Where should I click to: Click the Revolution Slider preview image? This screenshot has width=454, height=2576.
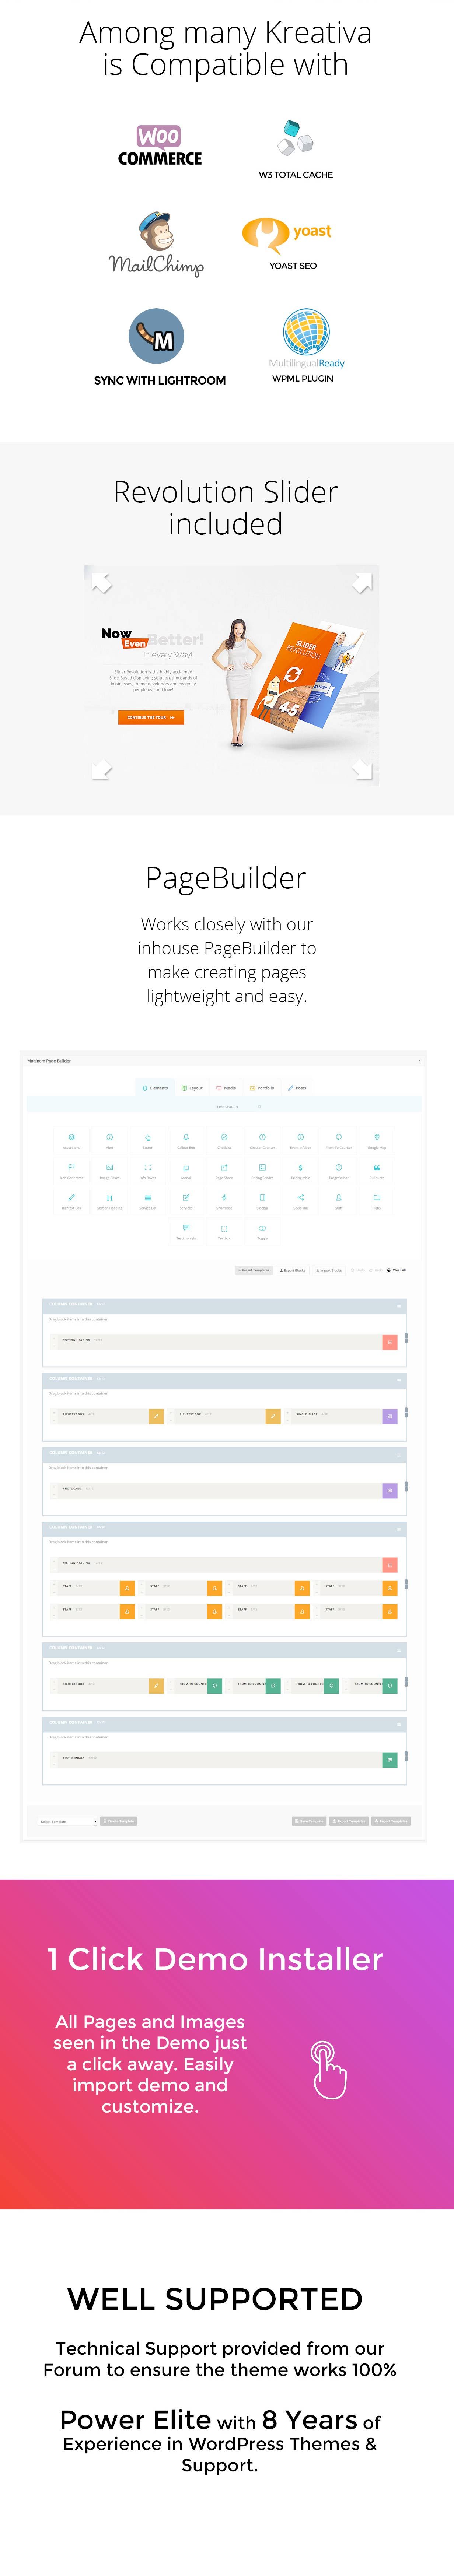click(231, 675)
